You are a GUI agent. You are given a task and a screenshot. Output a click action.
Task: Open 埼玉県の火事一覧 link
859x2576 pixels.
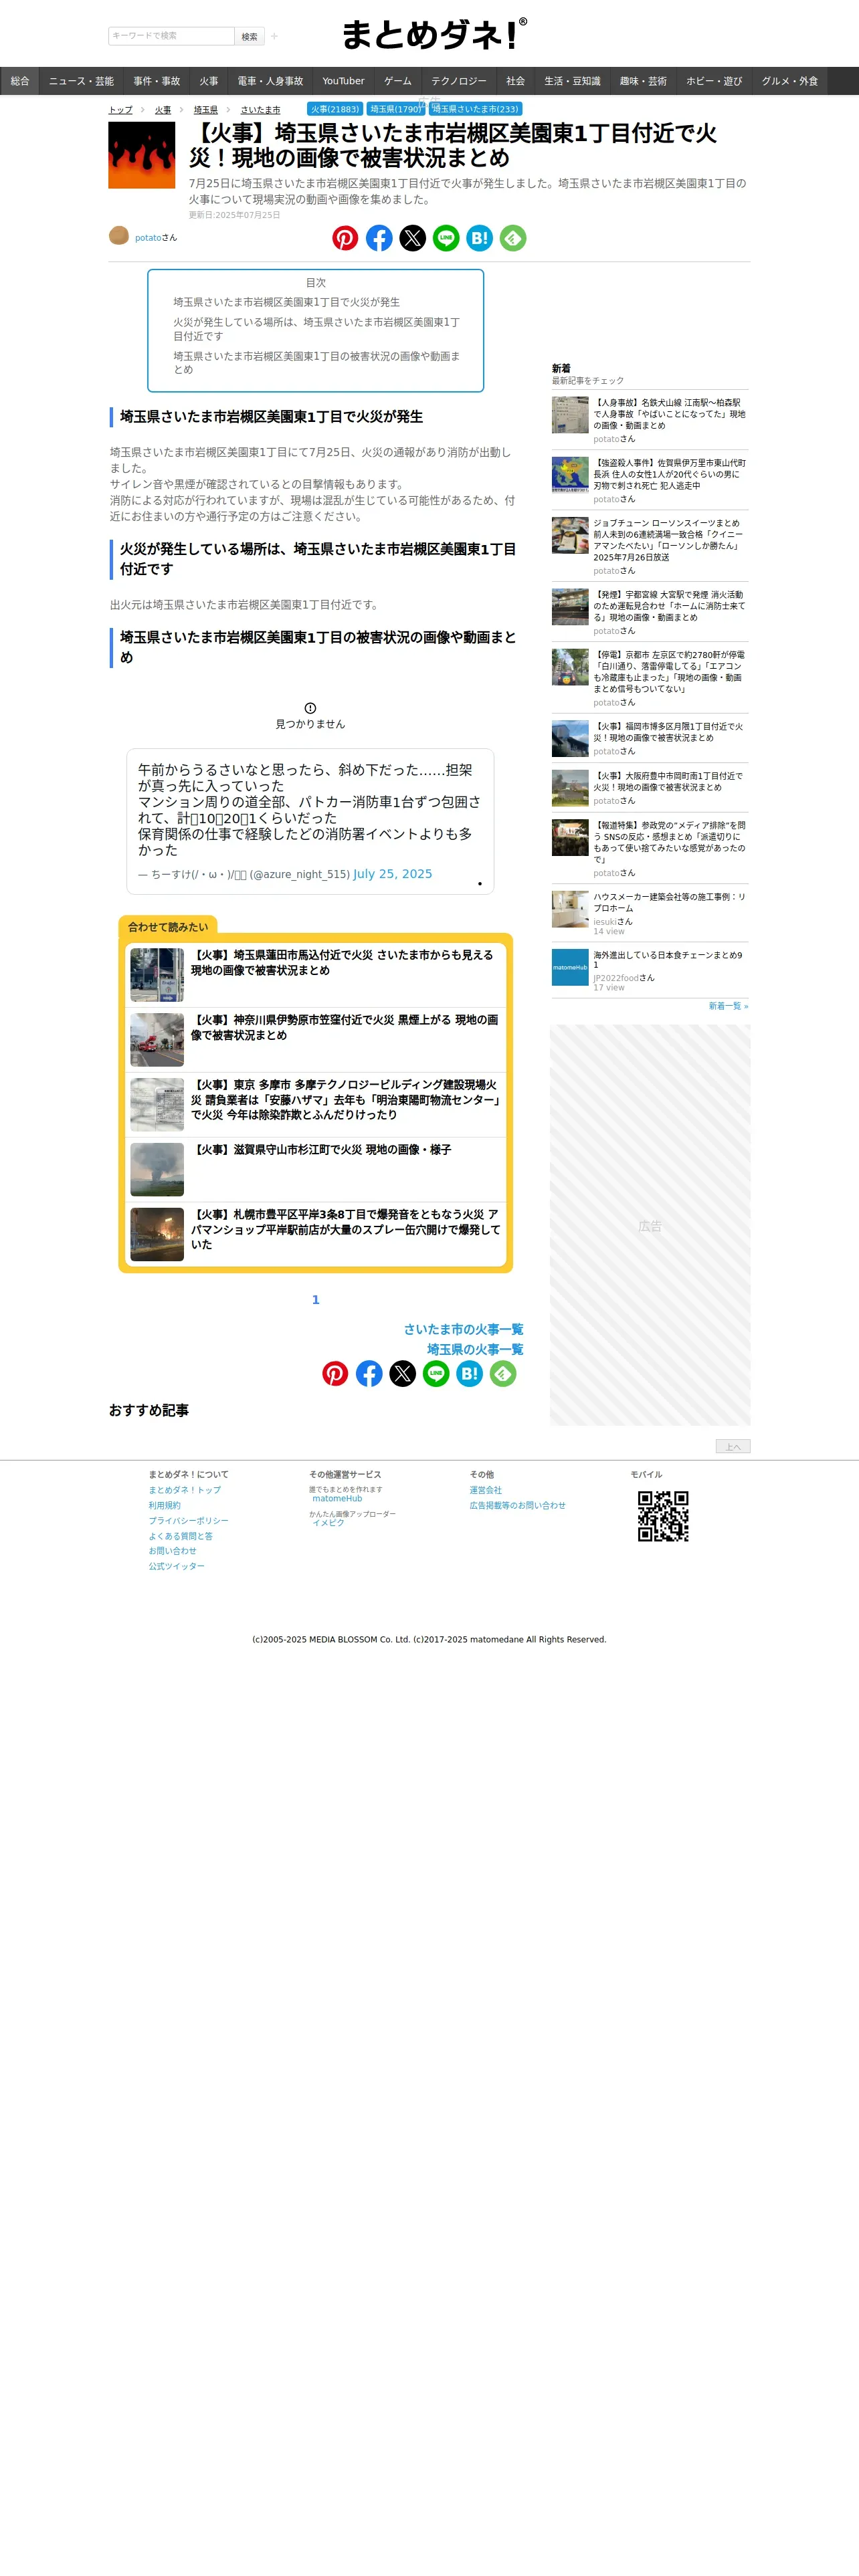tap(475, 1350)
